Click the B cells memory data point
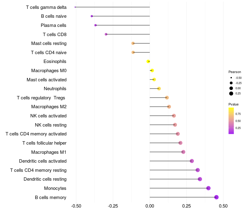The height and width of the screenshot is (214, 245). (x=217, y=197)
